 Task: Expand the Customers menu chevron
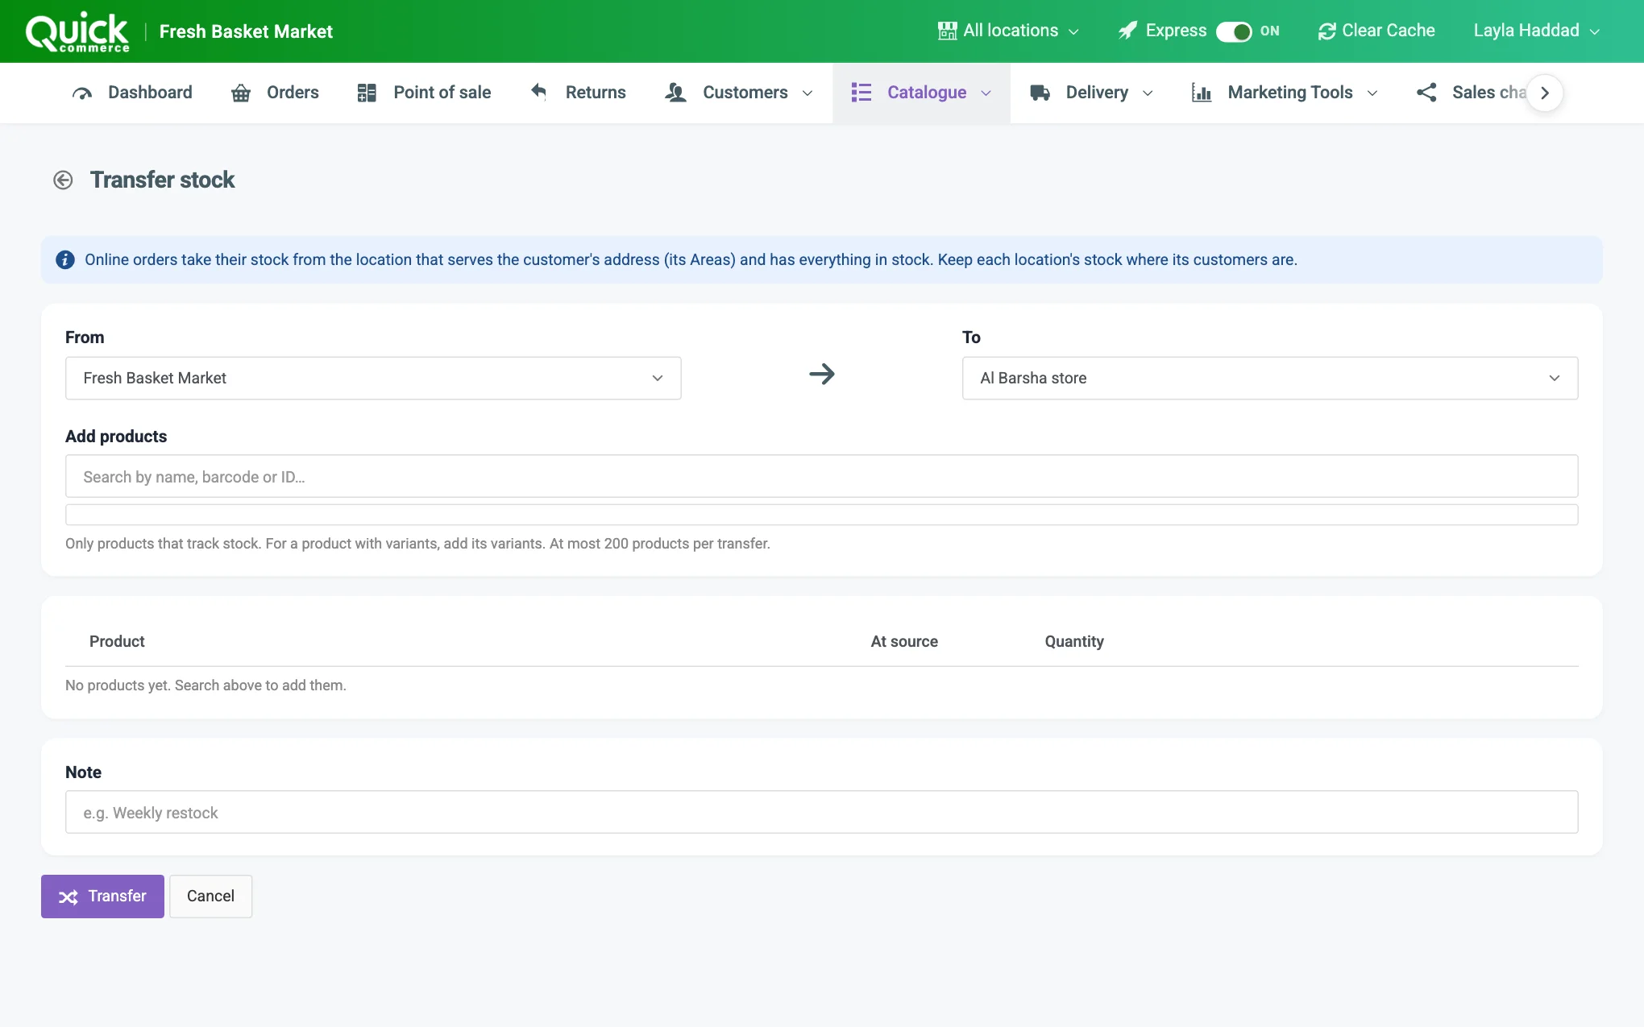point(807,93)
